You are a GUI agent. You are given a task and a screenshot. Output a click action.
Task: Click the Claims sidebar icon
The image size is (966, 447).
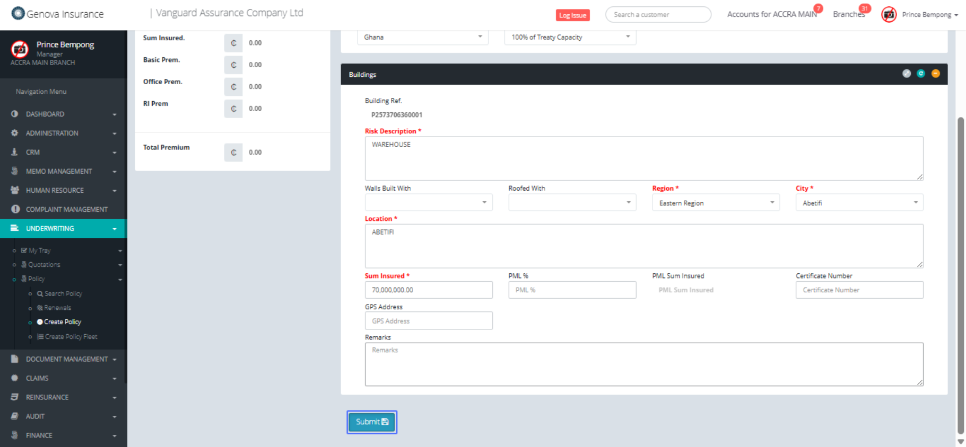point(15,378)
